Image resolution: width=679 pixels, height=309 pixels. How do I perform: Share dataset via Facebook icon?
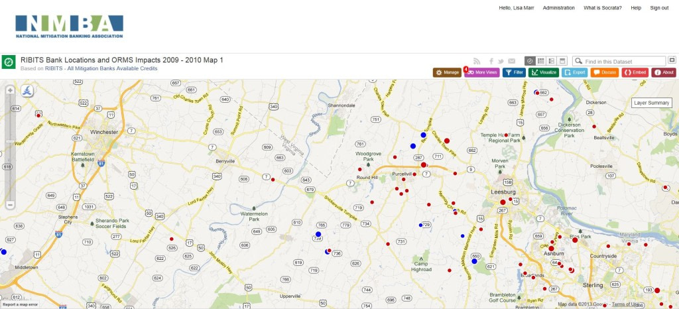[x=491, y=61]
